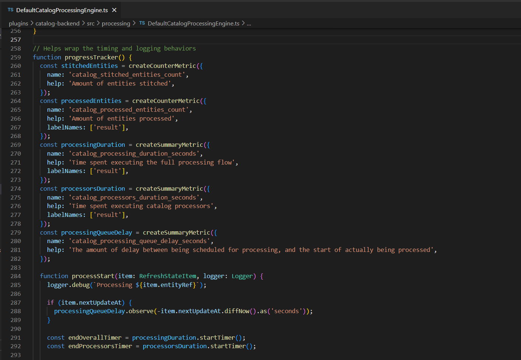Click the TS language icon on the editor tab
This screenshot has height=360, width=521.
[x=10, y=10]
